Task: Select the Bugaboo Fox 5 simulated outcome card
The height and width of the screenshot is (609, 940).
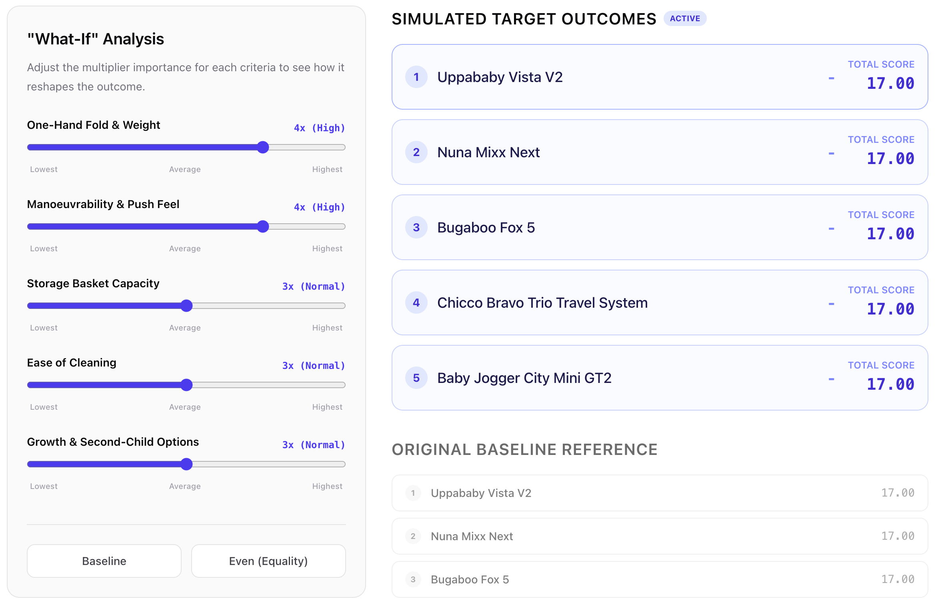Action: pyautogui.click(x=660, y=227)
